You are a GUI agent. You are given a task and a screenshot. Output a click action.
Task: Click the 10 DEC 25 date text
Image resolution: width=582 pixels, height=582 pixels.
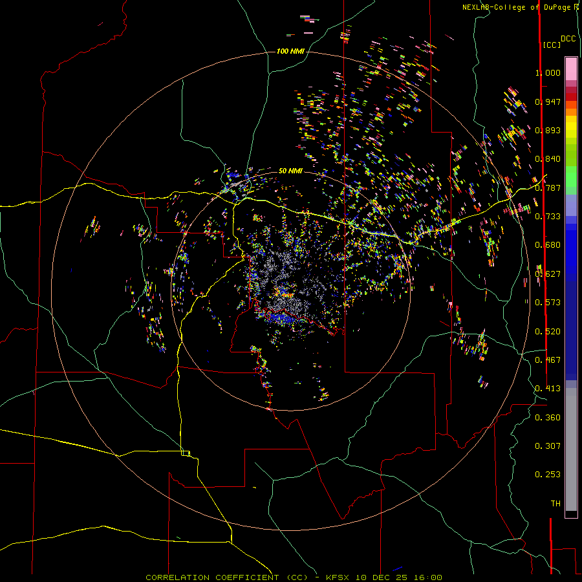(382, 577)
